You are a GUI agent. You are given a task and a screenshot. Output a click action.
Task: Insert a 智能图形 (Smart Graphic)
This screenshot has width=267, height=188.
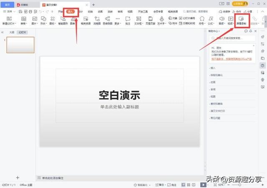(63, 20)
